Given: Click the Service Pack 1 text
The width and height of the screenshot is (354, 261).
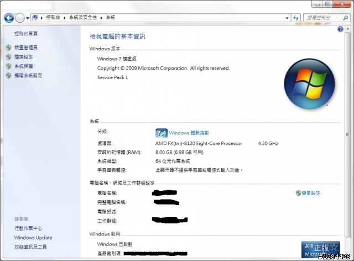Looking at the screenshot, I should [112, 77].
